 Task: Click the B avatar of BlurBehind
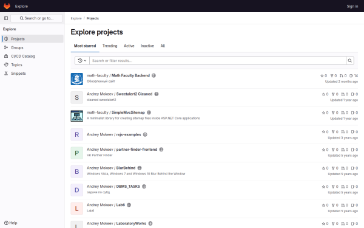(77, 171)
